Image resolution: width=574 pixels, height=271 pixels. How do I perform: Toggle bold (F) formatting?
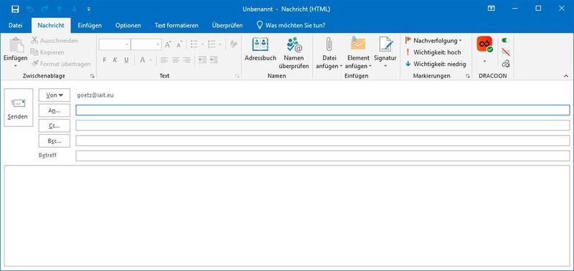pyautogui.click(x=104, y=60)
